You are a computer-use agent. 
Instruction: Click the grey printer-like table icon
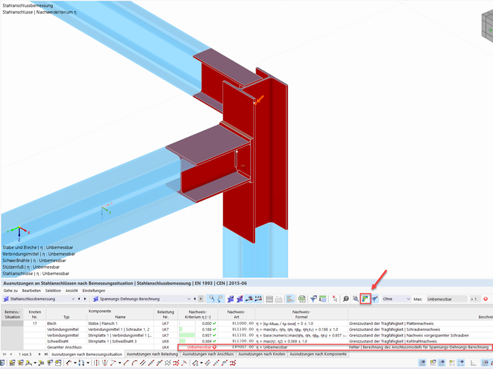pyautogui.click(x=278, y=298)
